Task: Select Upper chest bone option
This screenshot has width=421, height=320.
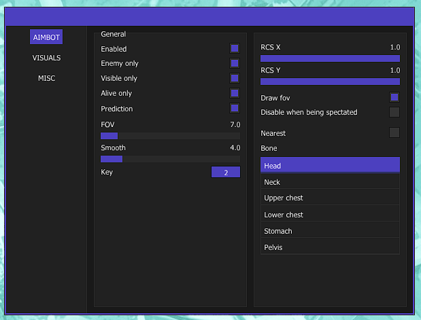Action: [x=330, y=198]
